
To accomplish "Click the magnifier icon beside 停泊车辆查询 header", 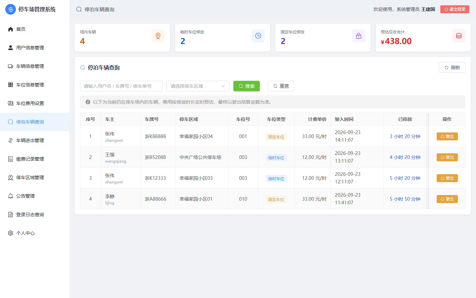I will (83, 68).
